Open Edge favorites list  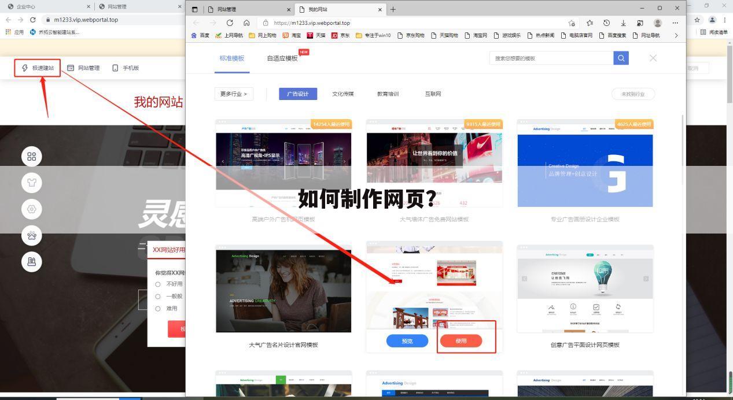tap(590, 23)
